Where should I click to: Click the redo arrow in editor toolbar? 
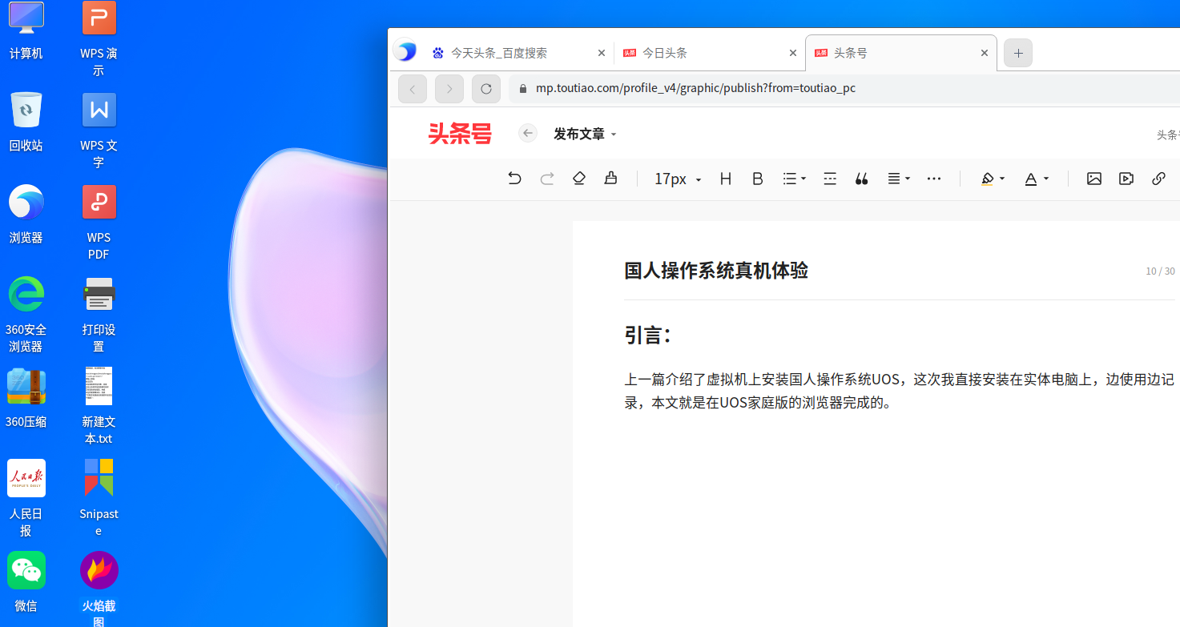coord(547,179)
